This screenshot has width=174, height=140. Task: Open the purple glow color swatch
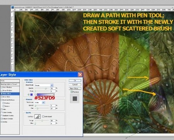pyautogui.click(x=32, y=94)
